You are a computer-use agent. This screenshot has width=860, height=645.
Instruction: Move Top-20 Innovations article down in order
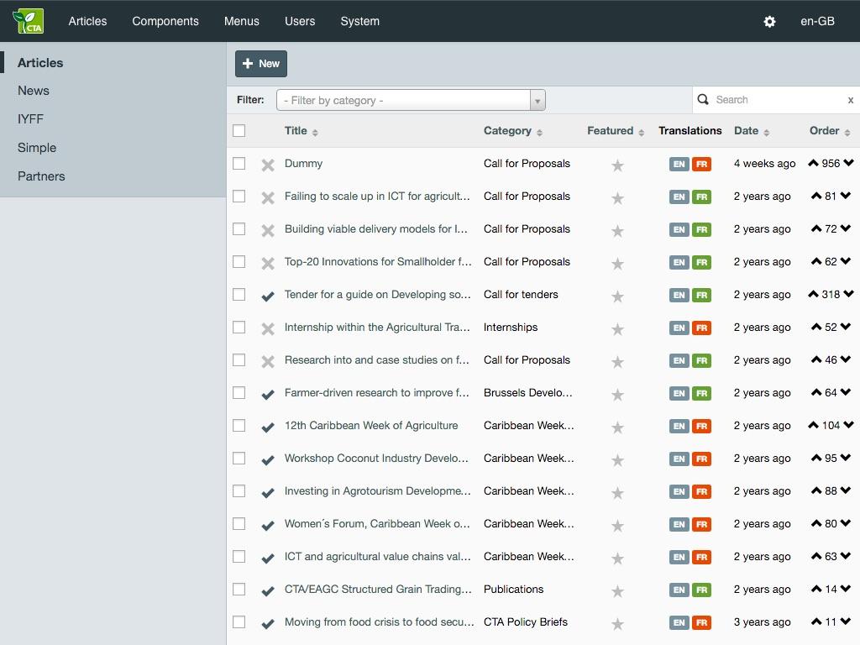click(845, 261)
